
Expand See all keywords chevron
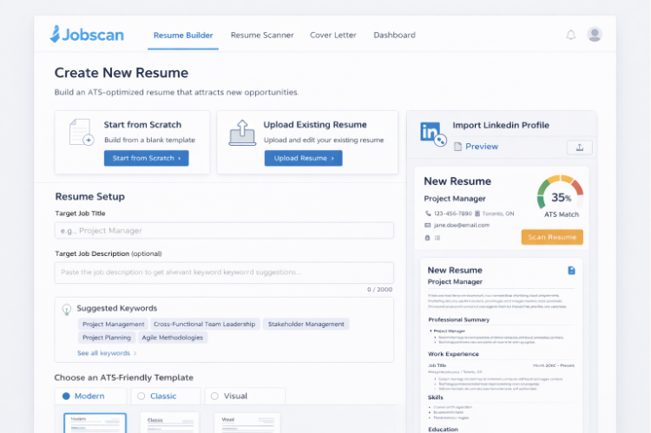135,353
